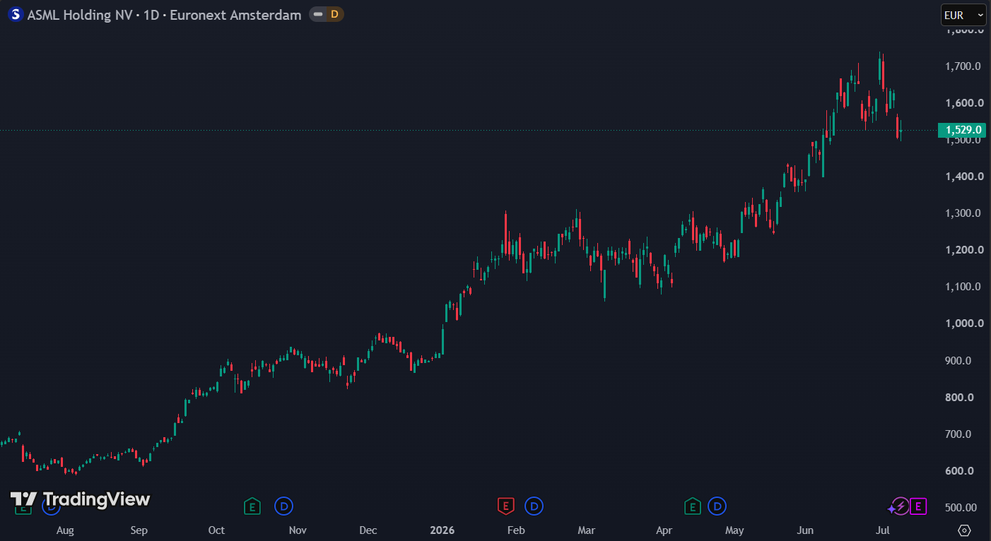Click the Jun label on the time axis
991x541 pixels.
[x=805, y=530]
